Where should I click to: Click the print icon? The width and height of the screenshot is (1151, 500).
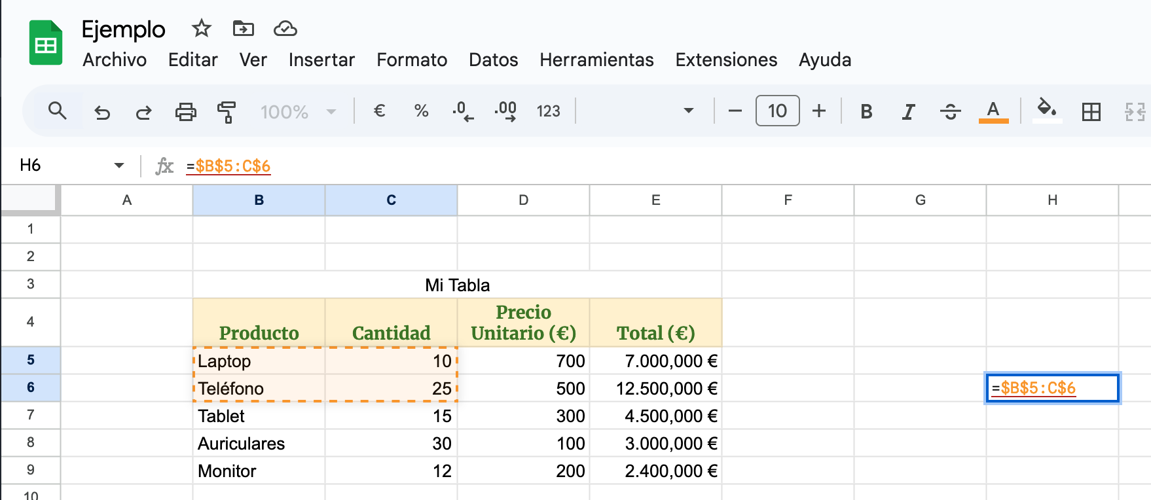click(185, 112)
